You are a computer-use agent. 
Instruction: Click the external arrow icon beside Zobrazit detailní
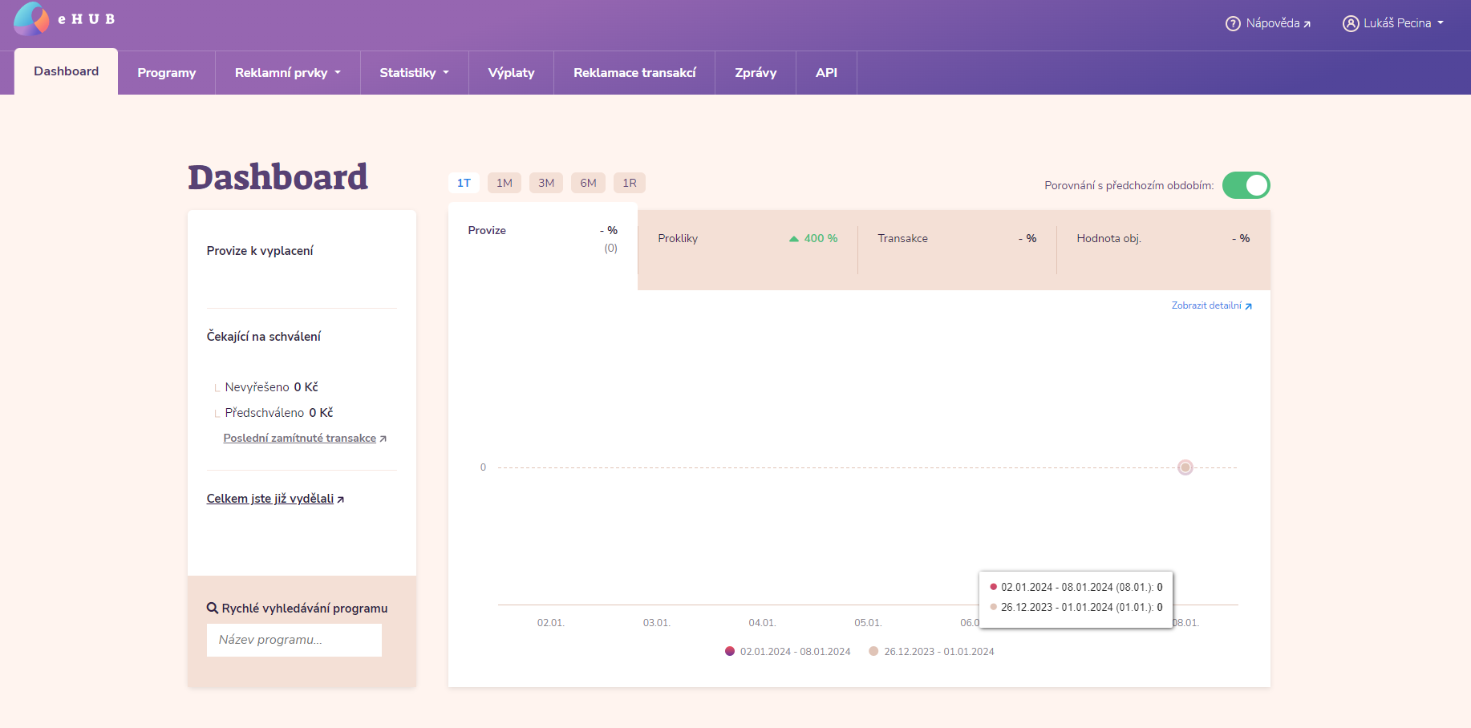click(1248, 306)
